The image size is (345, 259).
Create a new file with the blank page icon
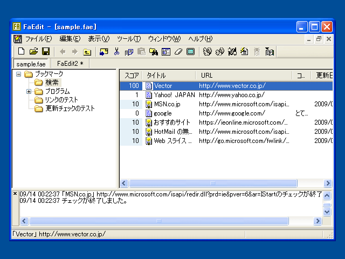point(21,52)
